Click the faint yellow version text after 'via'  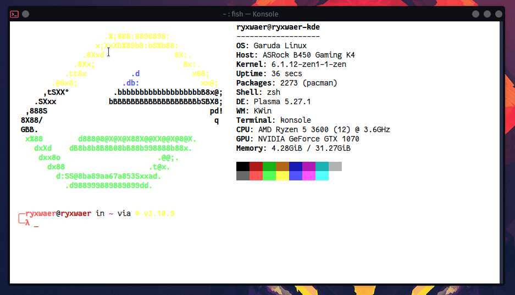click(x=154, y=213)
